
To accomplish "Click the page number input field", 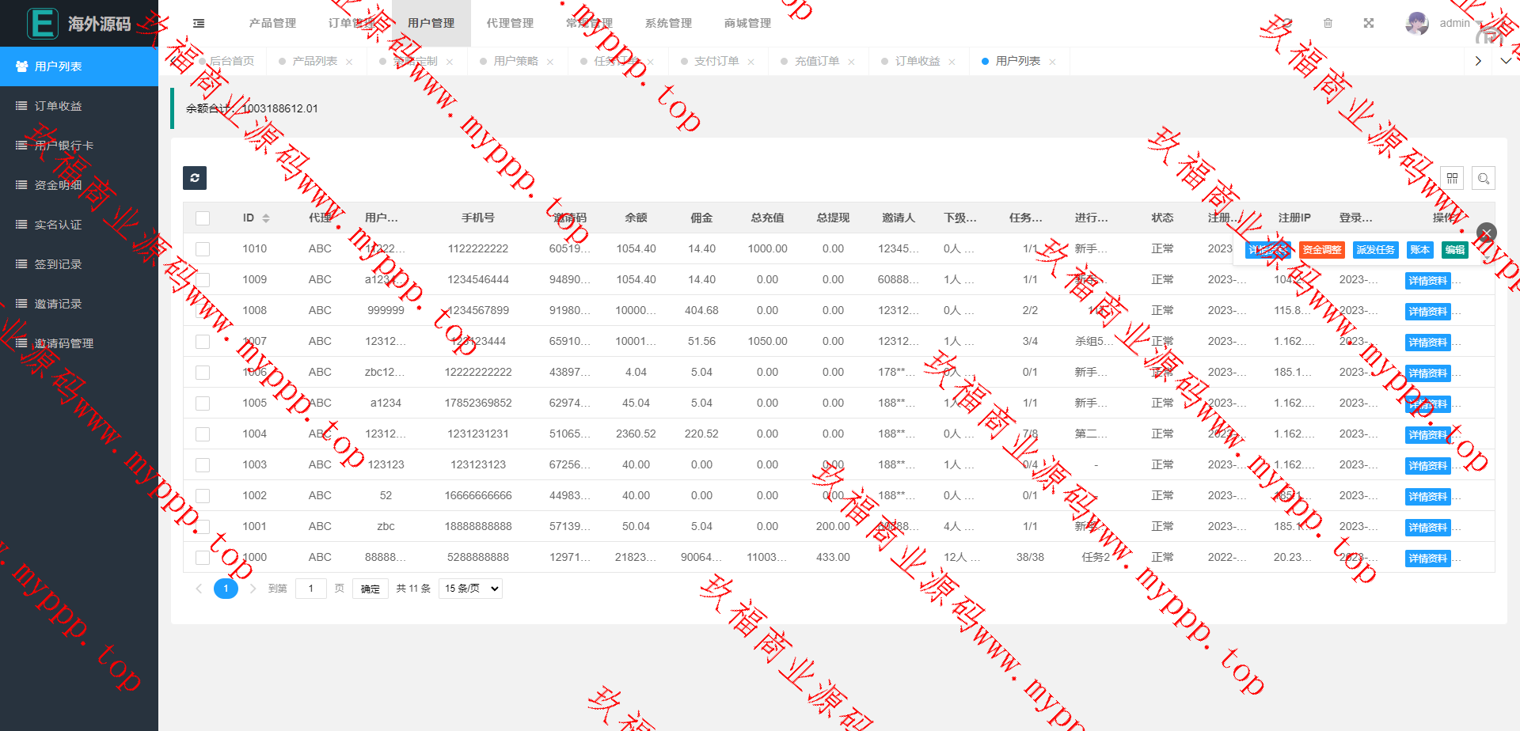I will pos(311,589).
